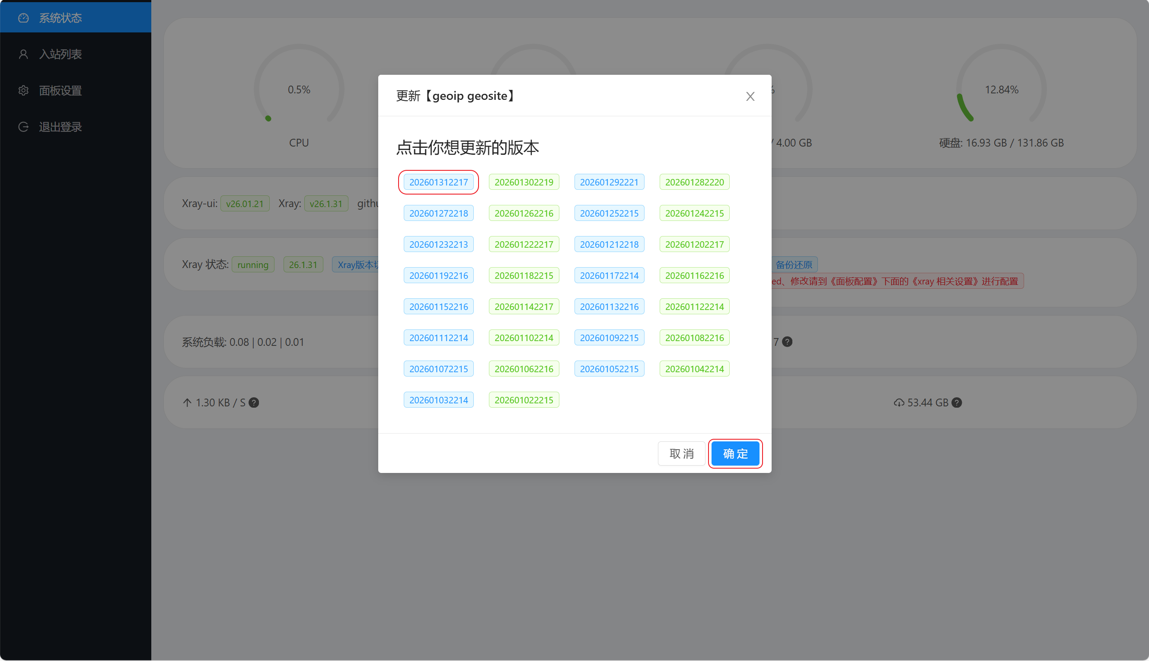Open 系统状态 in the sidebar

(x=75, y=18)
